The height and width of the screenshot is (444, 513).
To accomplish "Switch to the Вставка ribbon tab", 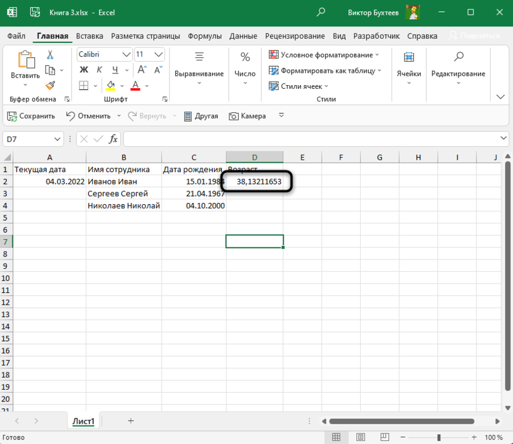I will tap(89, 36).
